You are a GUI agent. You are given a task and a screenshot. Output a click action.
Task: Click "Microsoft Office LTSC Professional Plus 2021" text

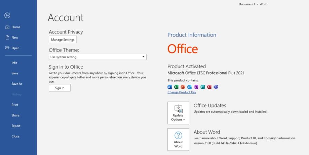206,73
